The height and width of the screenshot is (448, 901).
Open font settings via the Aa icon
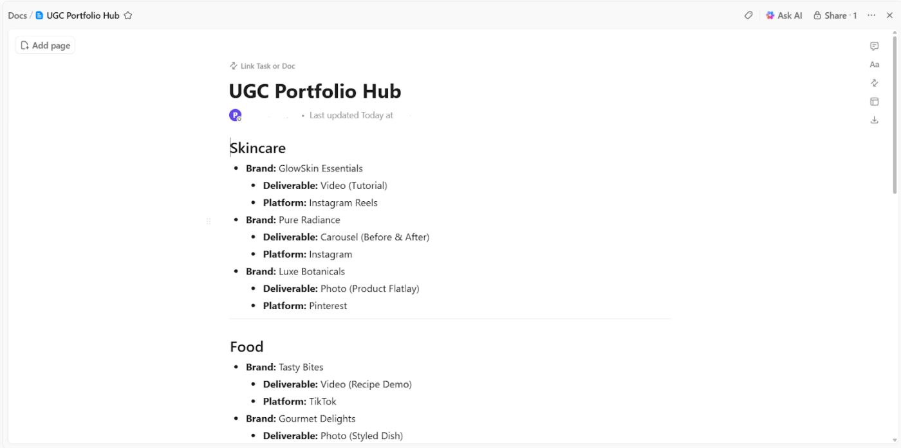(874, 64)
